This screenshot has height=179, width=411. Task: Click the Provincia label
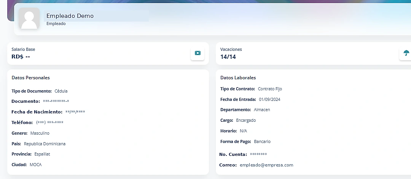pos(21,154)
